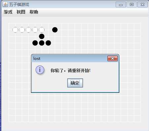
Task: Minimize the 五子棋游戏 window
Action: tap(121, 5)
